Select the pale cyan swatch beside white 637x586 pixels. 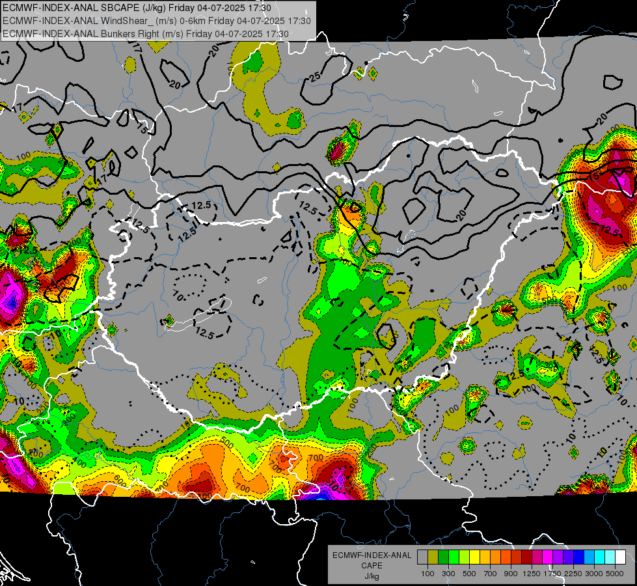[610, 557]
